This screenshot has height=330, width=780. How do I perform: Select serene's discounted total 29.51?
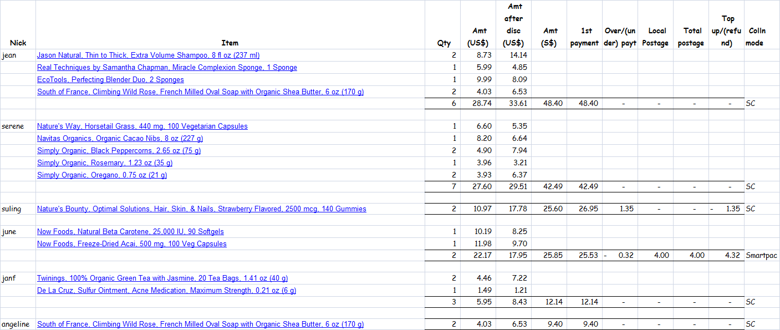pyautogui.click(x=513, y=187)
